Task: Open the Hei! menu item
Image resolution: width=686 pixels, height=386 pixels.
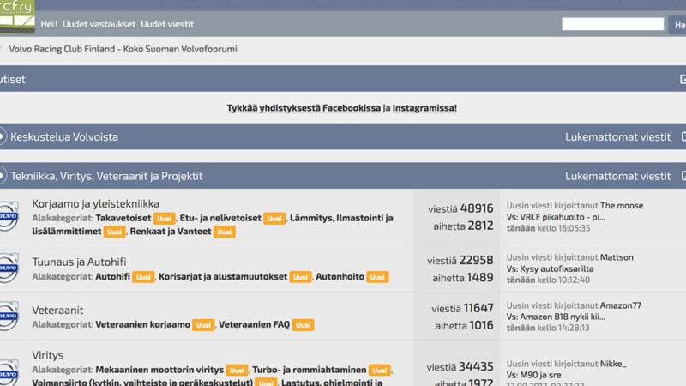Action: [x=49, y=24]
